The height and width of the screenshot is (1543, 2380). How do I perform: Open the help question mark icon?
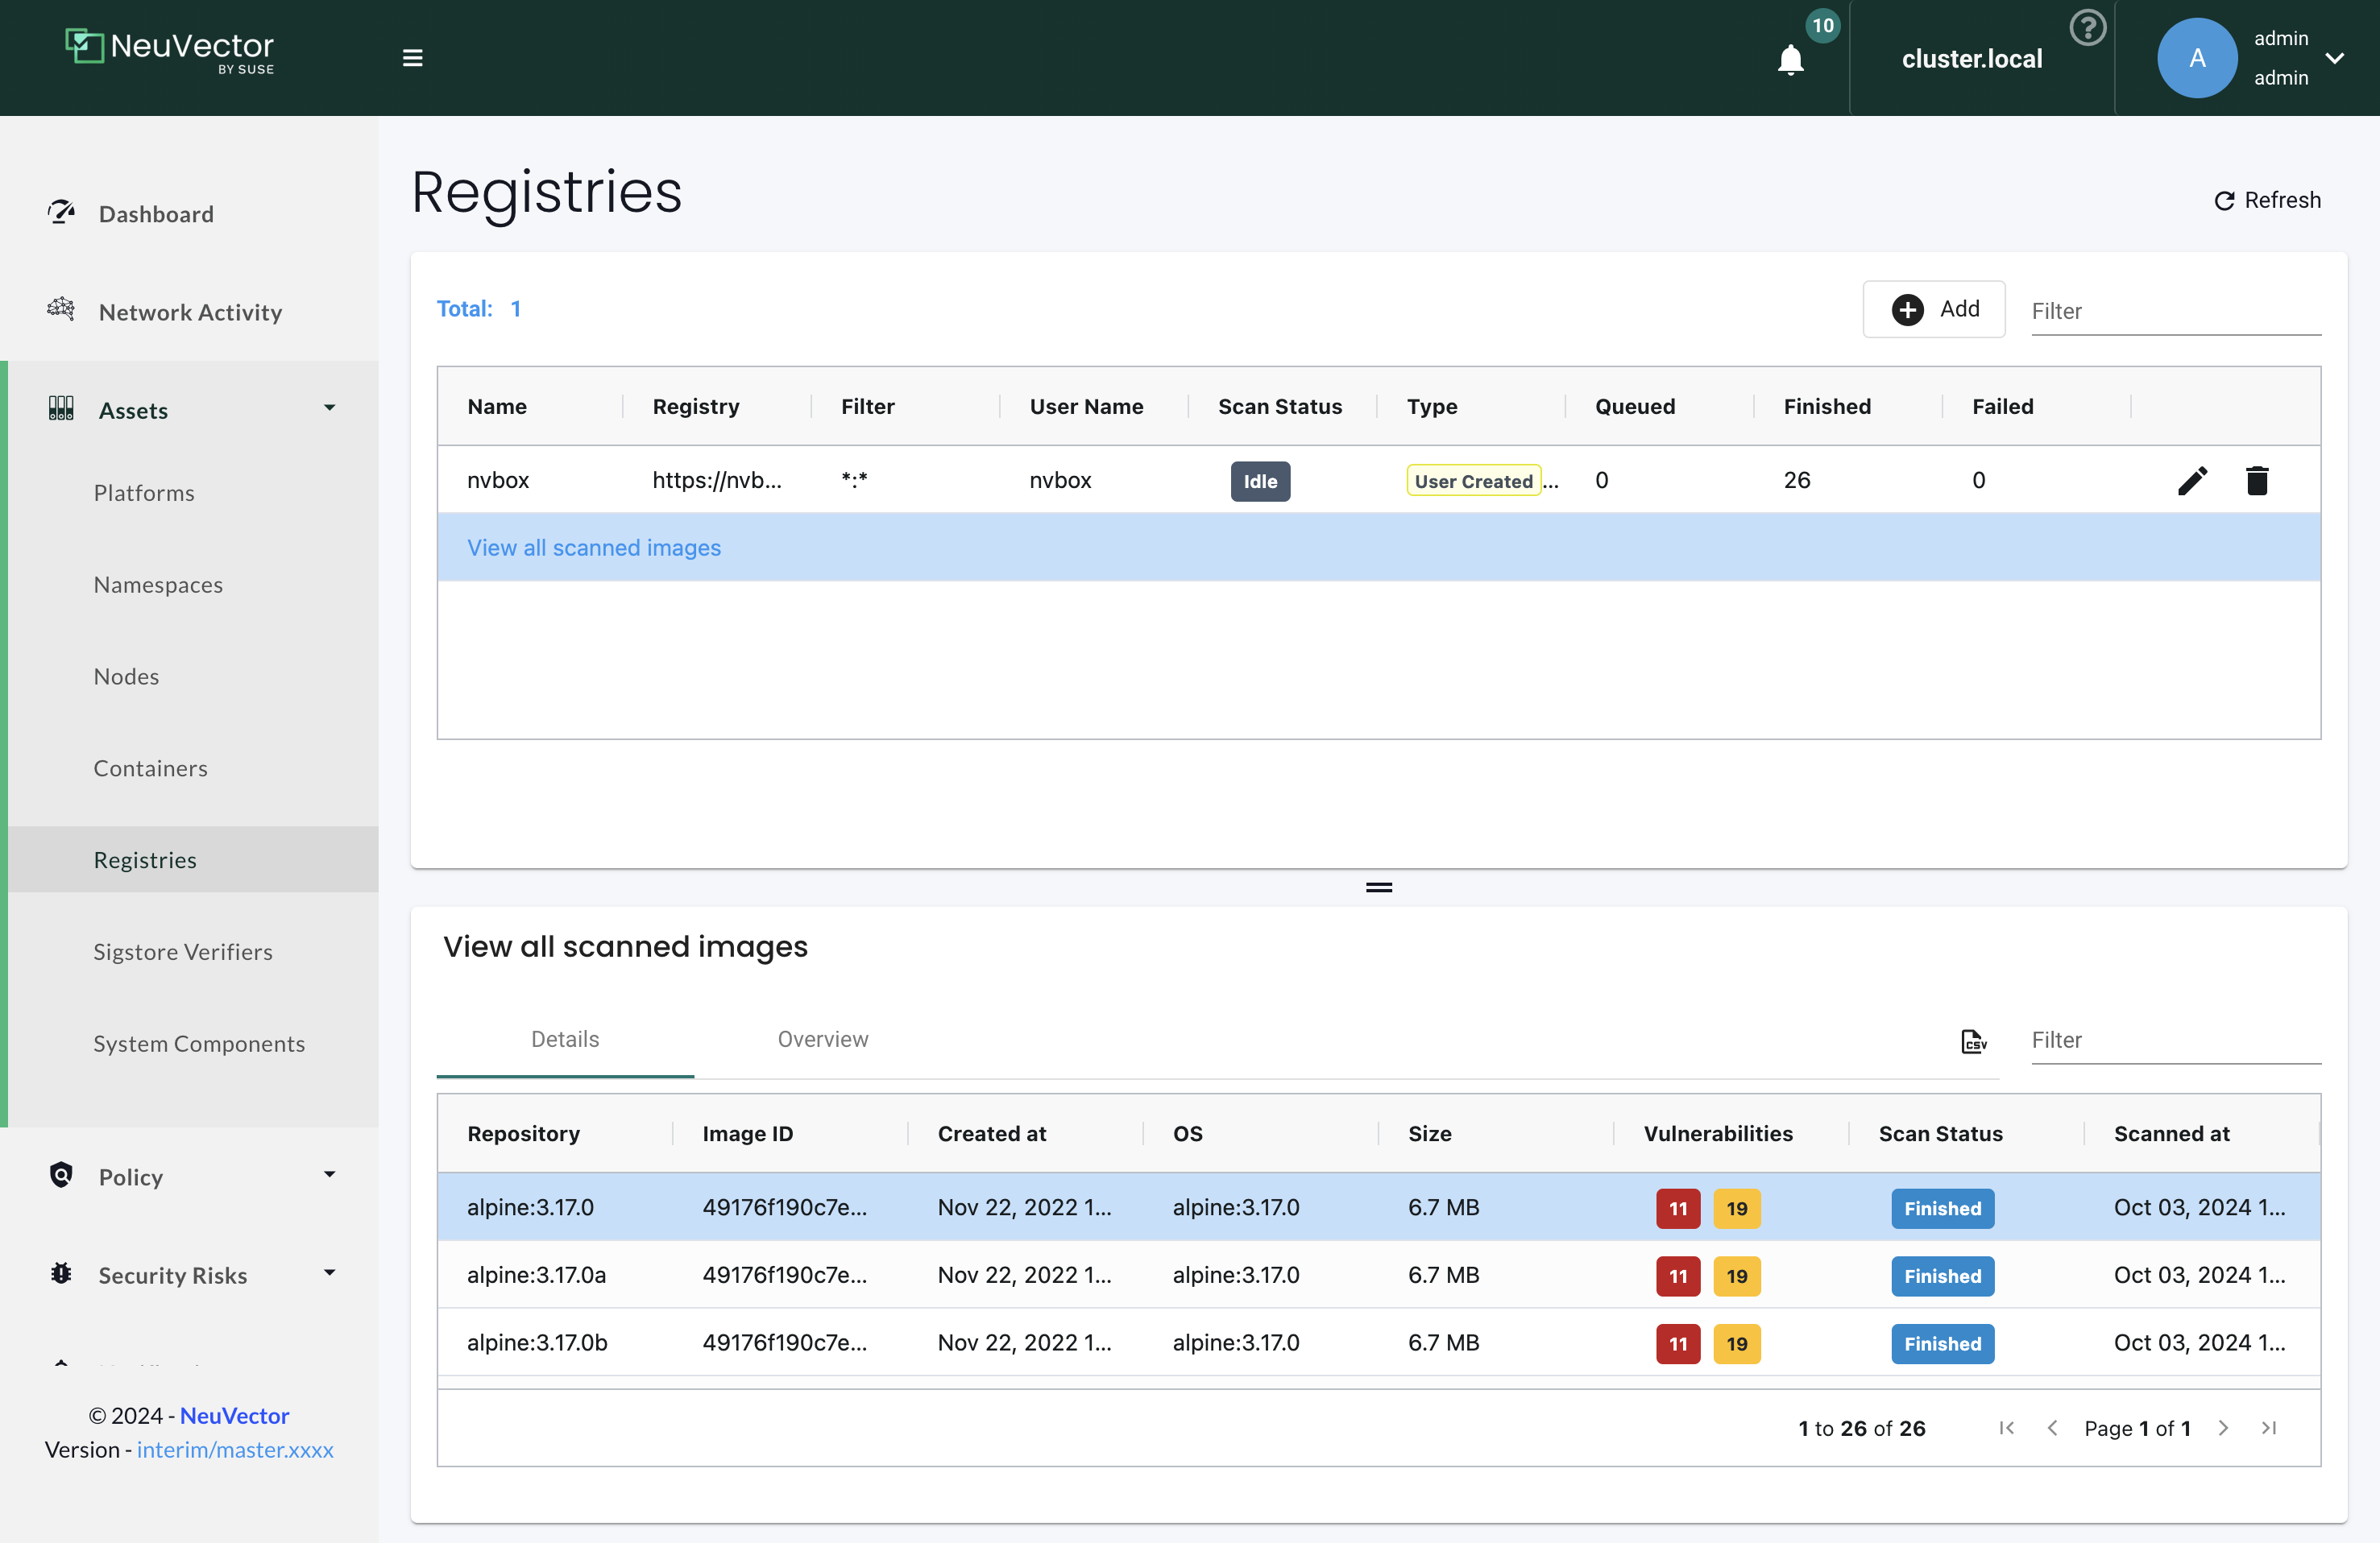pyautogui.click(x=2087, y=28)
